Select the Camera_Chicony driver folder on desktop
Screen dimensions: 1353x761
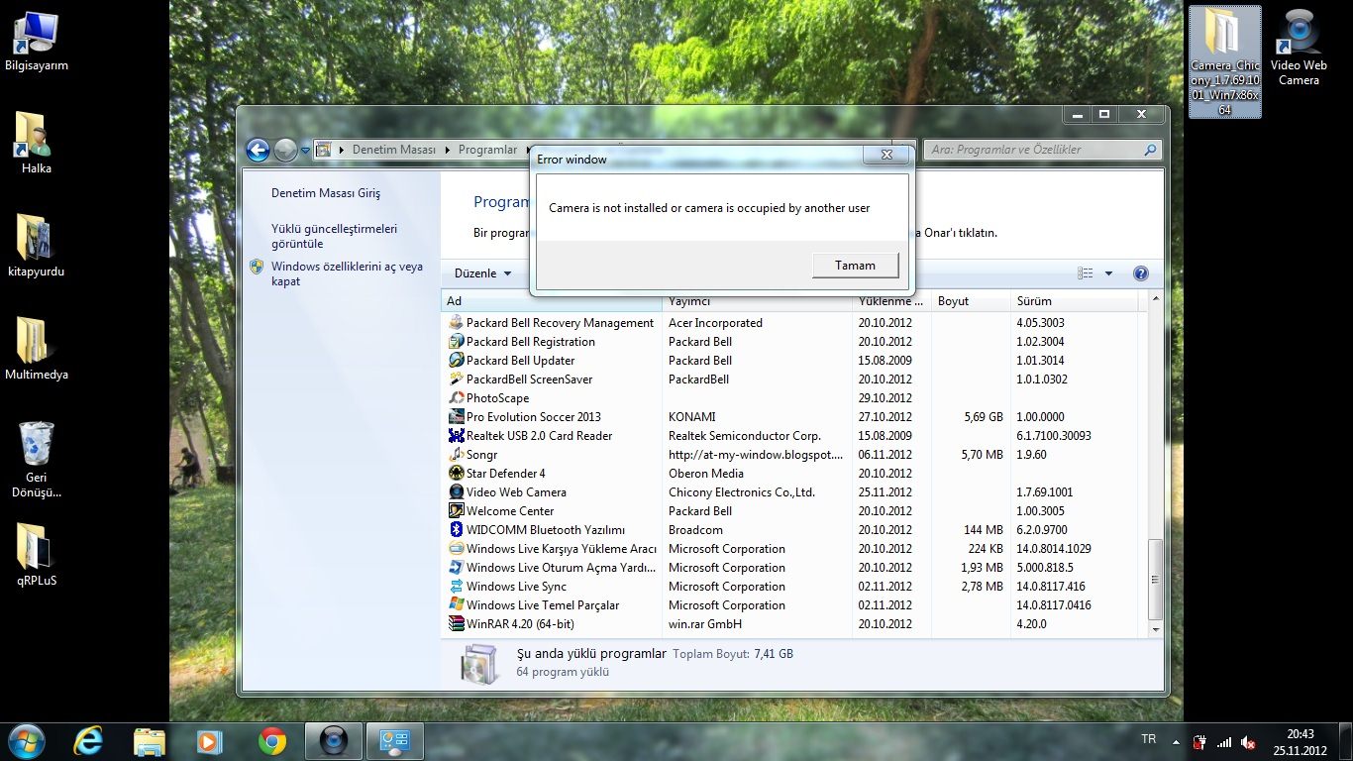pos(1225,61)
